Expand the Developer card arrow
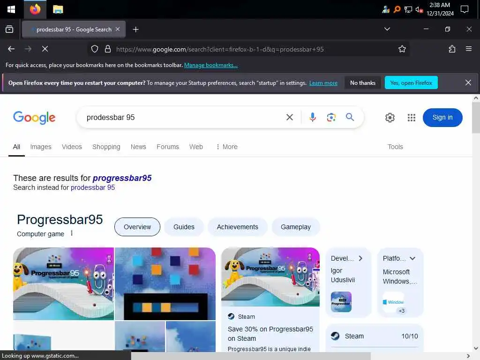The width and height of the screenshot is (480, 360). tap(360, 258)
